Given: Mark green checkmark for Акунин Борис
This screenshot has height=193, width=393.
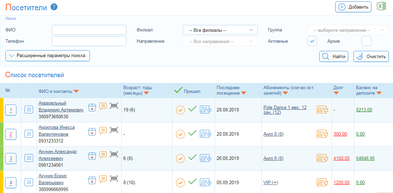Looking at the screenshot, I should point(192,181).
